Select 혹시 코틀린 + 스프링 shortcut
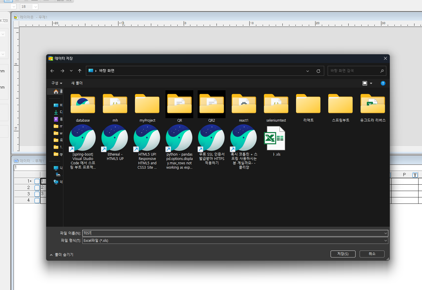The width and height of the screenshot is (422, 290). click(x=244, y=147)
